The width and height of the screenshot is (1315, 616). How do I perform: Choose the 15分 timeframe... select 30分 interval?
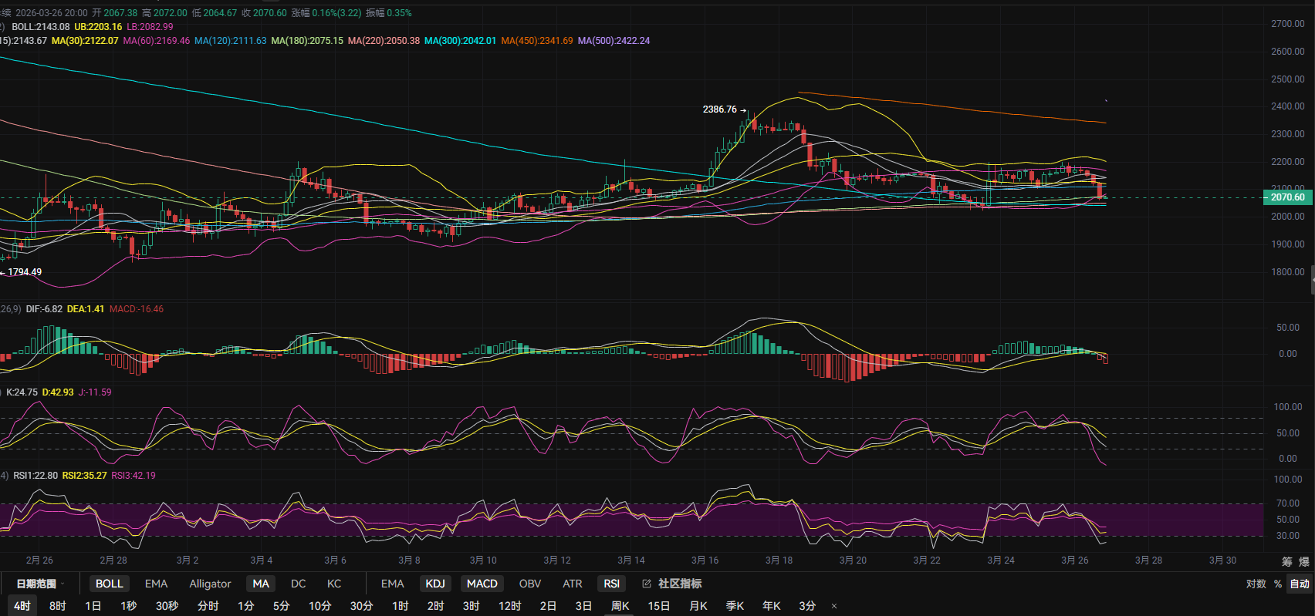click(361, 606)
